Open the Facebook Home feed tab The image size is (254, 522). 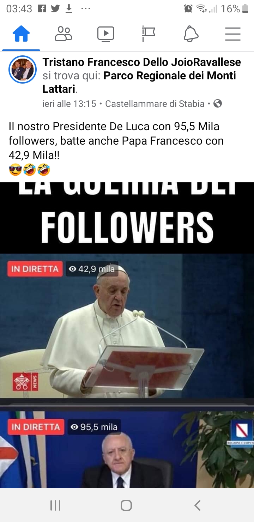tap(21, 34)
